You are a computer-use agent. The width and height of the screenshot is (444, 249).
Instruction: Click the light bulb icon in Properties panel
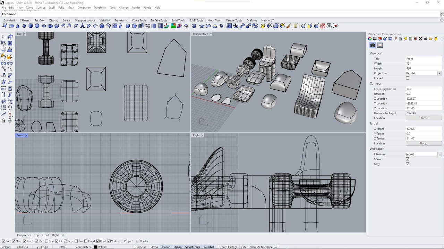(405, 39)
